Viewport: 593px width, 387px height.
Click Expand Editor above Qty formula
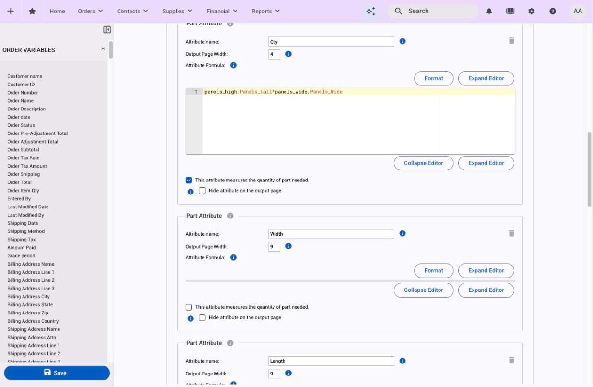[486, 78]
